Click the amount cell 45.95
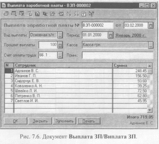The height and width of the screenshot is (144, 159). point(130,101)
